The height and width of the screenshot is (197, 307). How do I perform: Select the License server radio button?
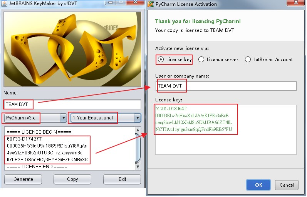[201, 60]
